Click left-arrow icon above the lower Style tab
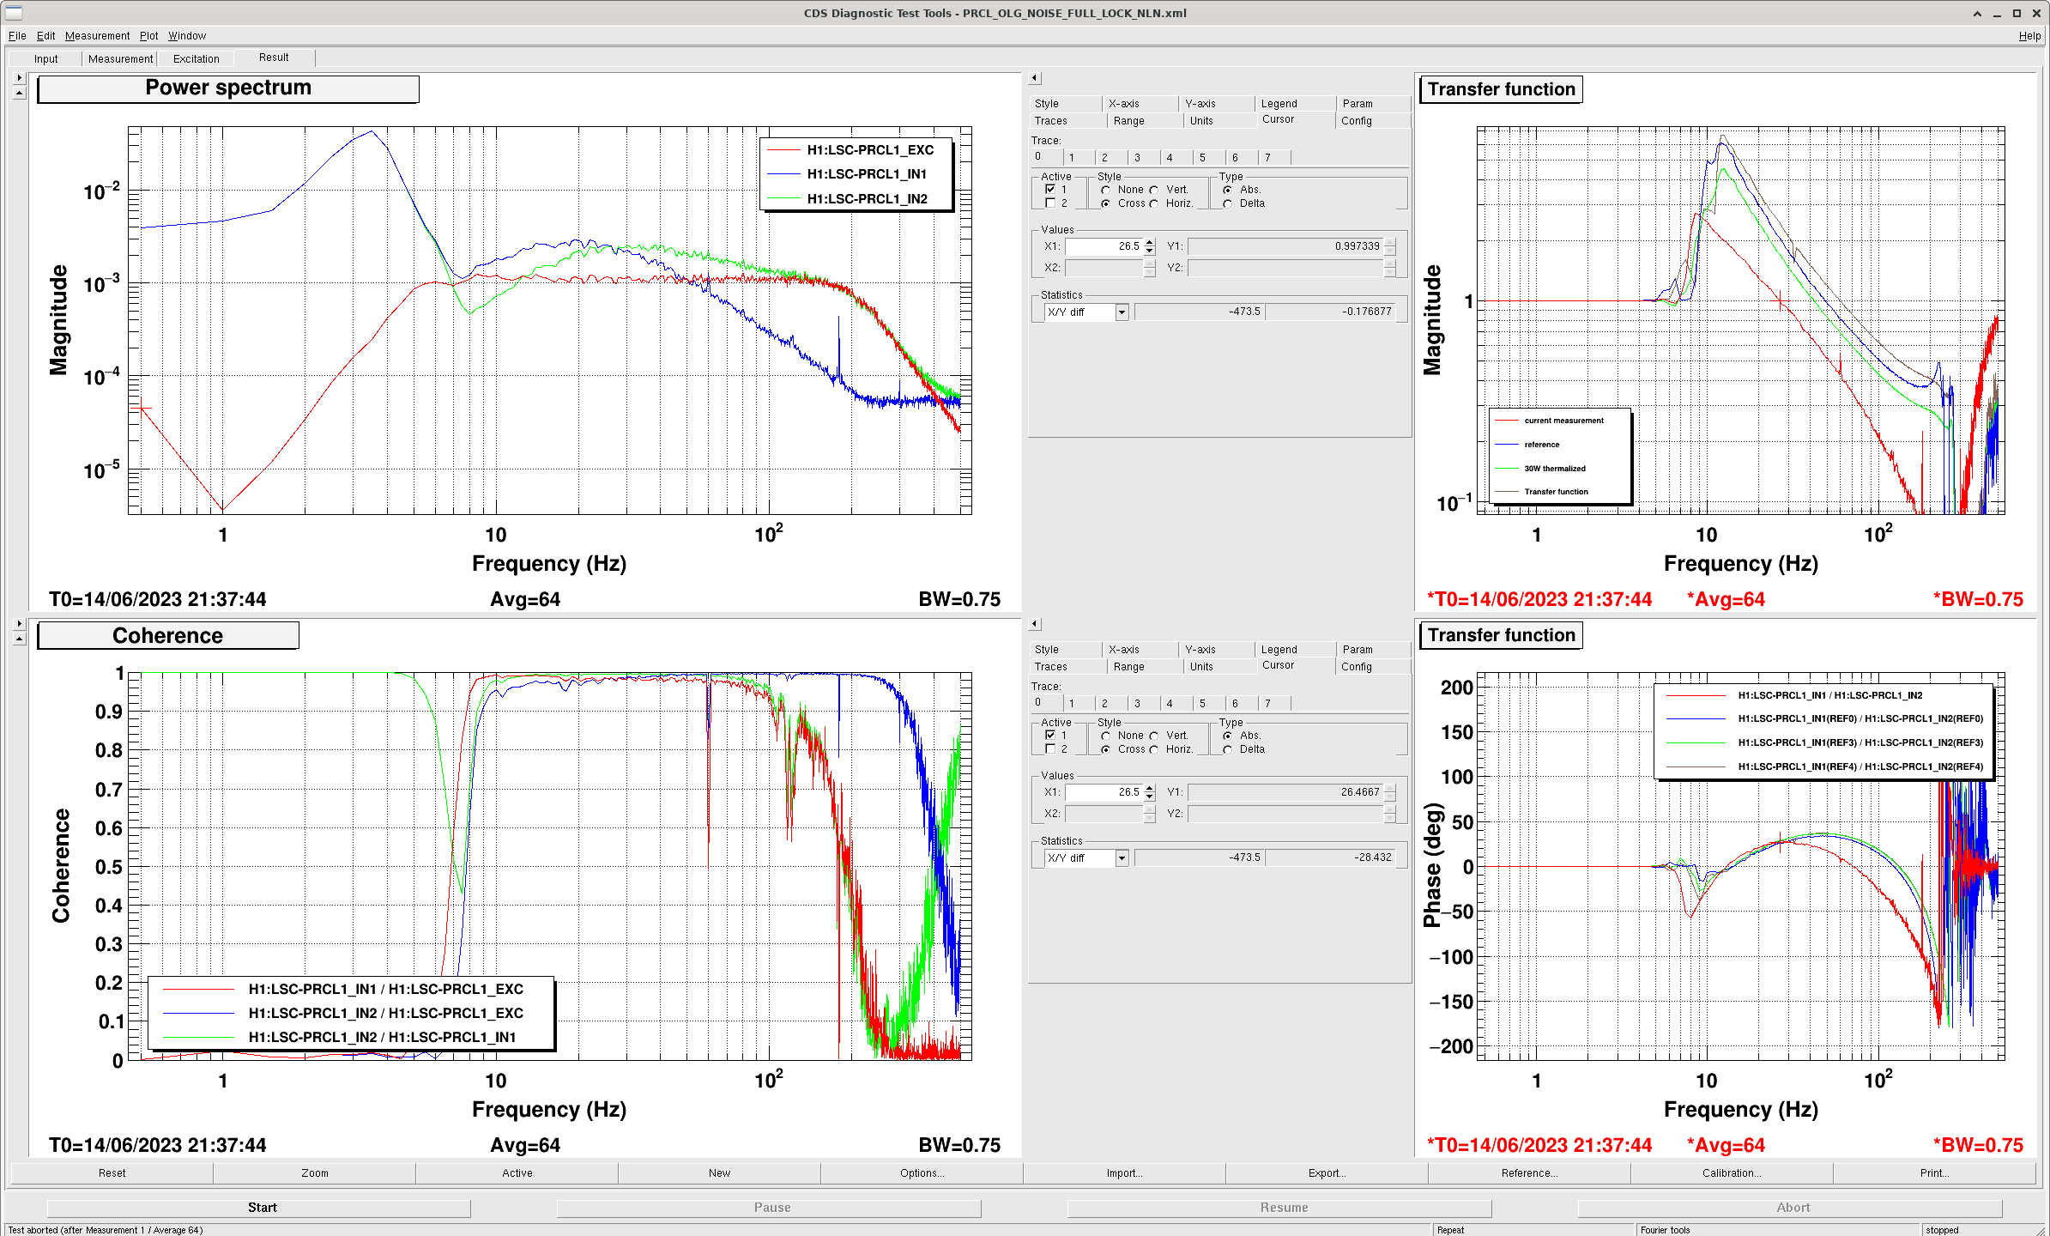The height and width of the screenshot is (1236, 2050). click(x=1035, y=624)
